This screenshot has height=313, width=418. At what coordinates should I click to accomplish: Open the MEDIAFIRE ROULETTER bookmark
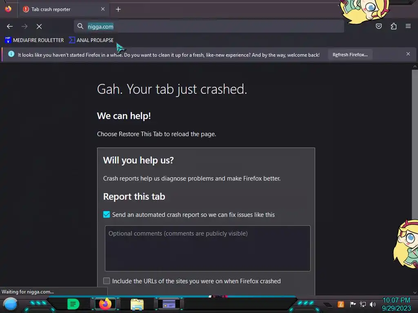[34, 40]
